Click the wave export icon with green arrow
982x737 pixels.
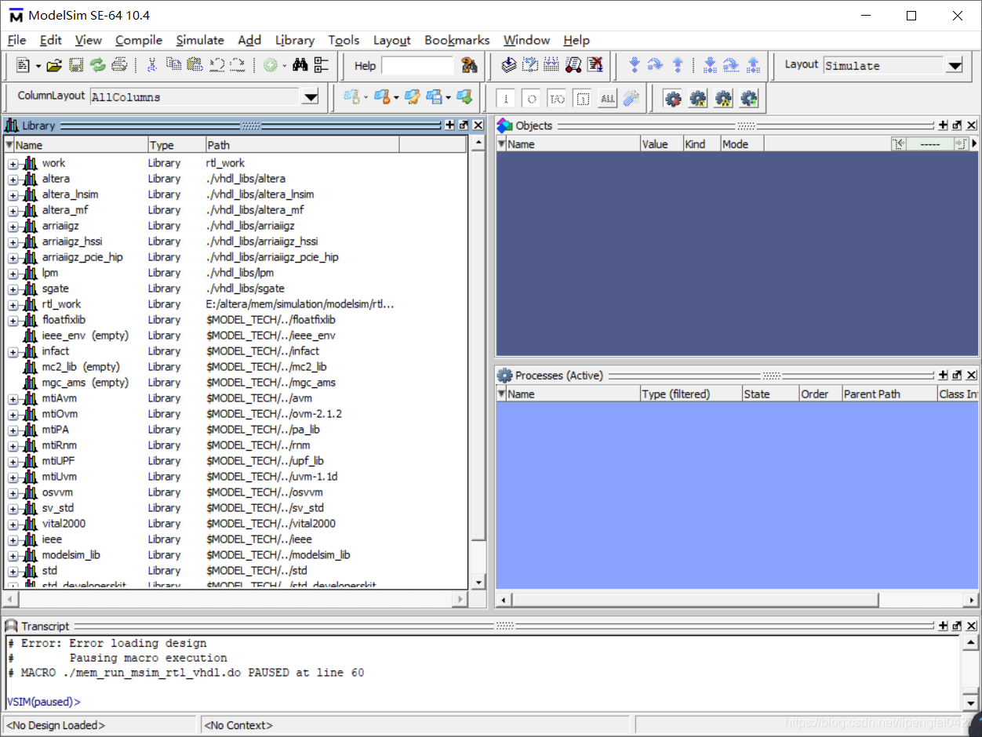click(464, 98)
